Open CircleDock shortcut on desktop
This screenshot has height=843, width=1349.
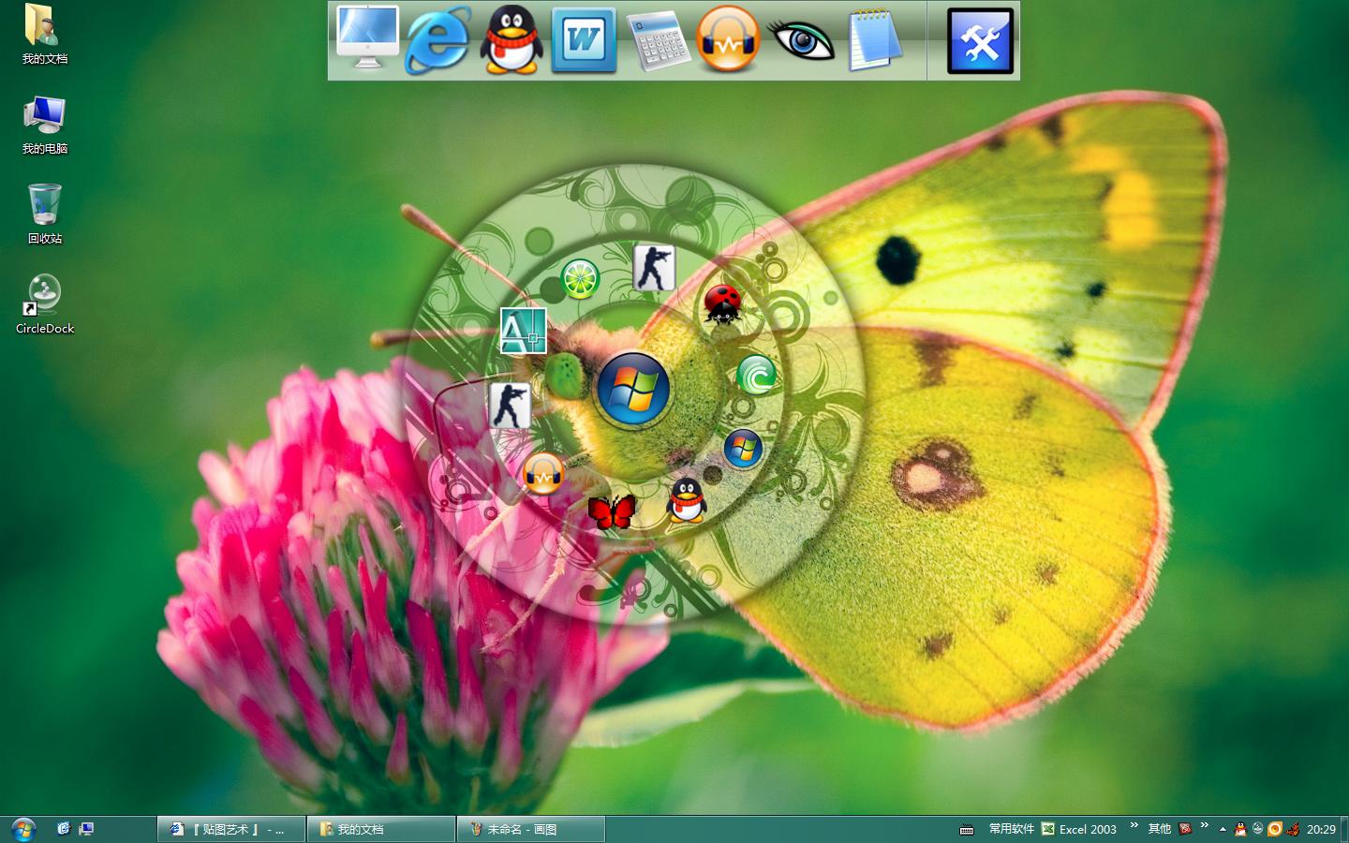(44, 304)
